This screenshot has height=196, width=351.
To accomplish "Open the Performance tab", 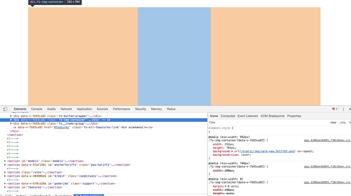I will (x=121, y=109).
